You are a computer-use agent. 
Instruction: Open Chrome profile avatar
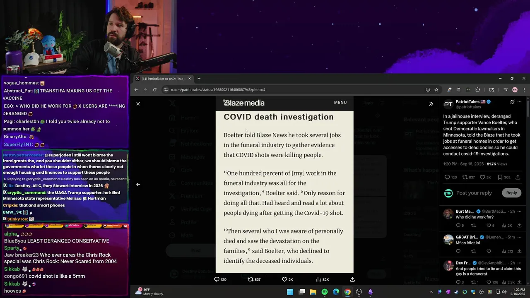[515, 90]
